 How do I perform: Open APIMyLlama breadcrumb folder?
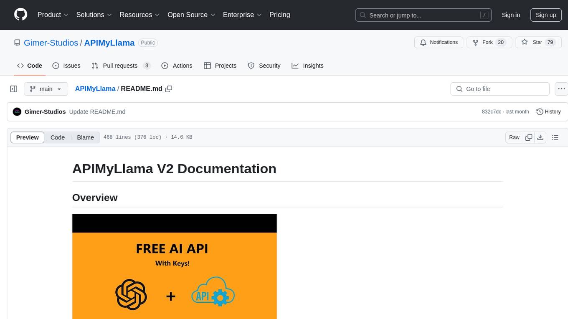click(x=95, y=89)
